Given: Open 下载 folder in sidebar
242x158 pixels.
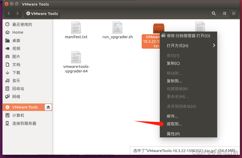Looking at the screenshot, I should point(27,72).
